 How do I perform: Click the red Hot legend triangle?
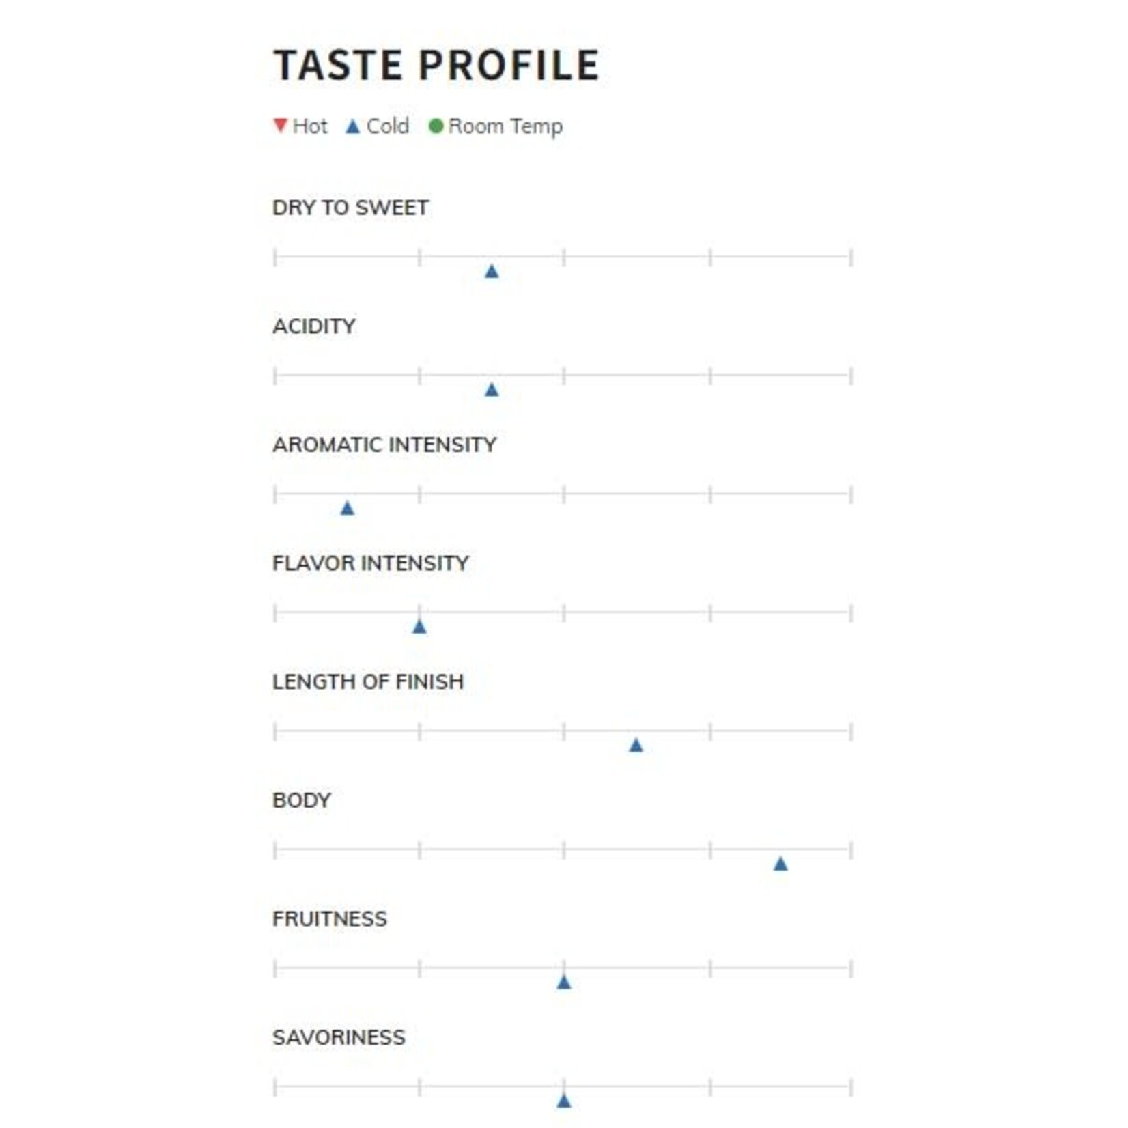coord(280,126)
